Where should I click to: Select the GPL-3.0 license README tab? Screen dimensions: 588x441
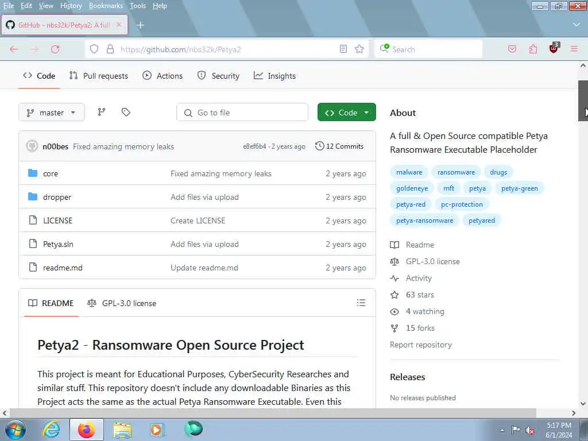click(x=122, y=303)
